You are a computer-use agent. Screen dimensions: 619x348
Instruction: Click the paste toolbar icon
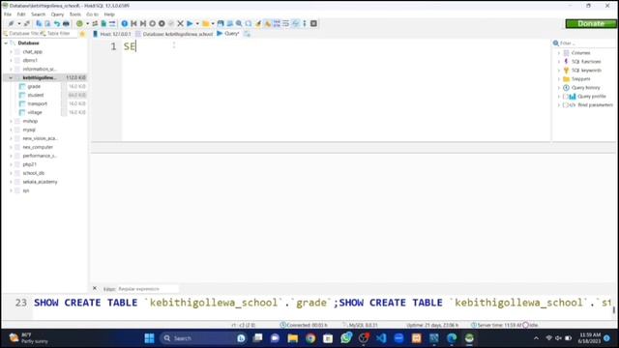pos(47,23)
